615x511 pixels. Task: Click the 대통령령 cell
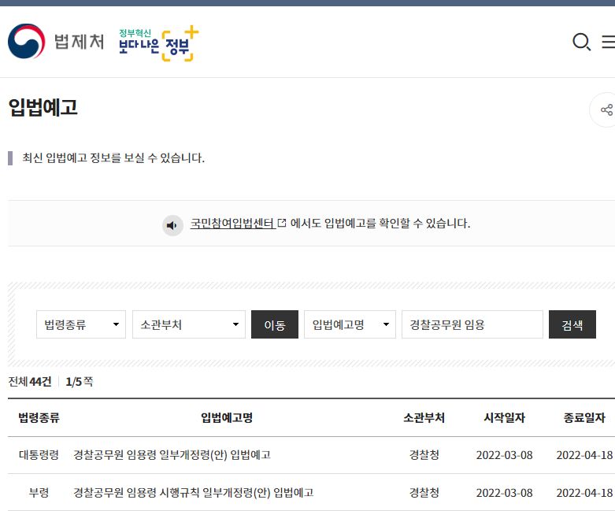pyautogui.click(x=39, y=455)
